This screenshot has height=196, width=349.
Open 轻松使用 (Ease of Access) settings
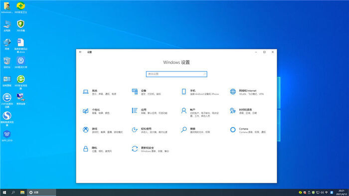click(150, 130)
